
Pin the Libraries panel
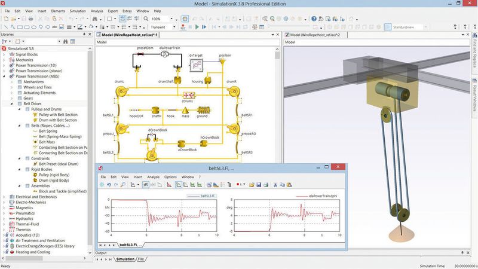(84, 35)
